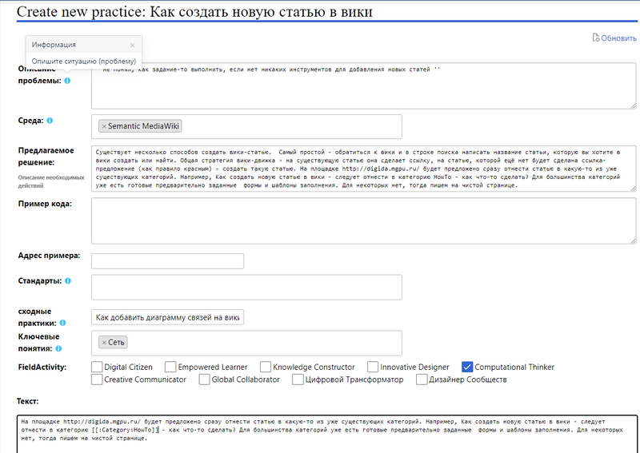Open the Стандарты selection field
640x453 pixels.
pyautogui.click(x=247, y=287)
